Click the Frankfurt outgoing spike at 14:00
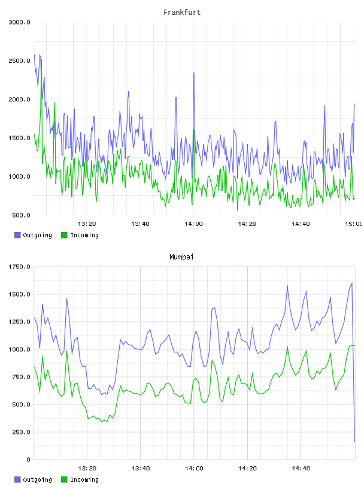 click(x=194, y=74)
